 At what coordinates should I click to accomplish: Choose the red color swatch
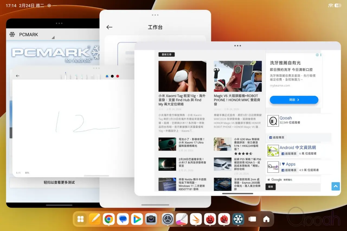[118, 76]
